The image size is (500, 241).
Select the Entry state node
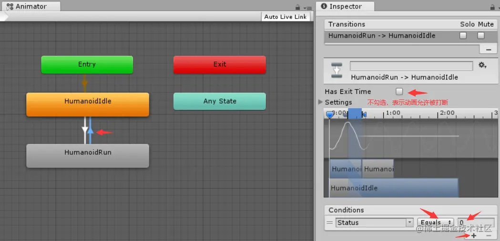tap(87, 64)
